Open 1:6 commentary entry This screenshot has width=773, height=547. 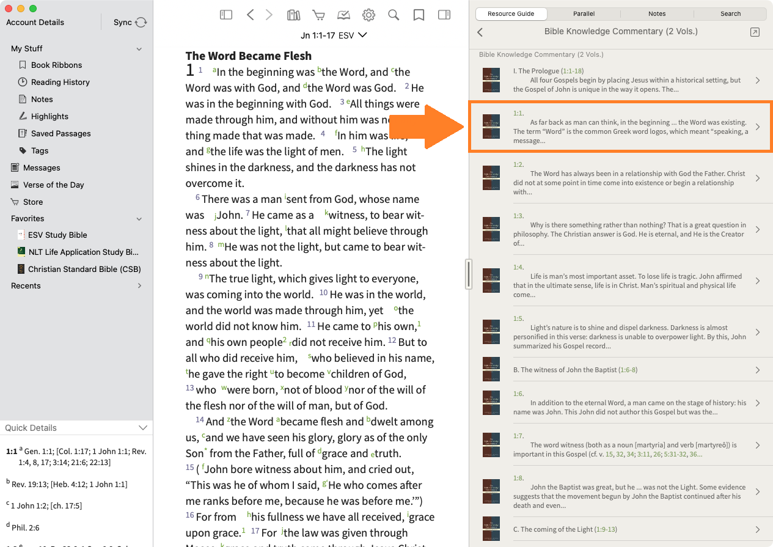(x=620, y=403)
